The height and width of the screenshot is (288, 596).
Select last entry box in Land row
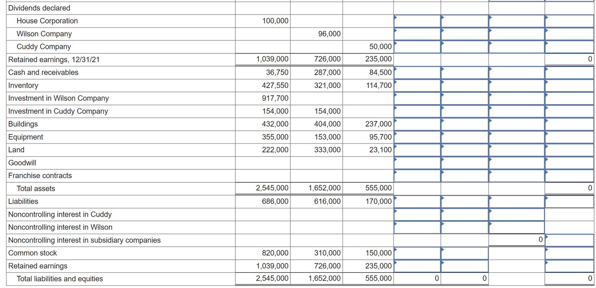click(x=569, y=150)
